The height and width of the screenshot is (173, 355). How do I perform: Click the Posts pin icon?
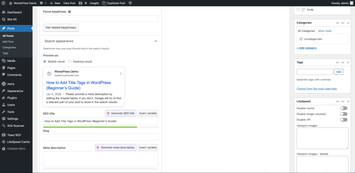4,28
